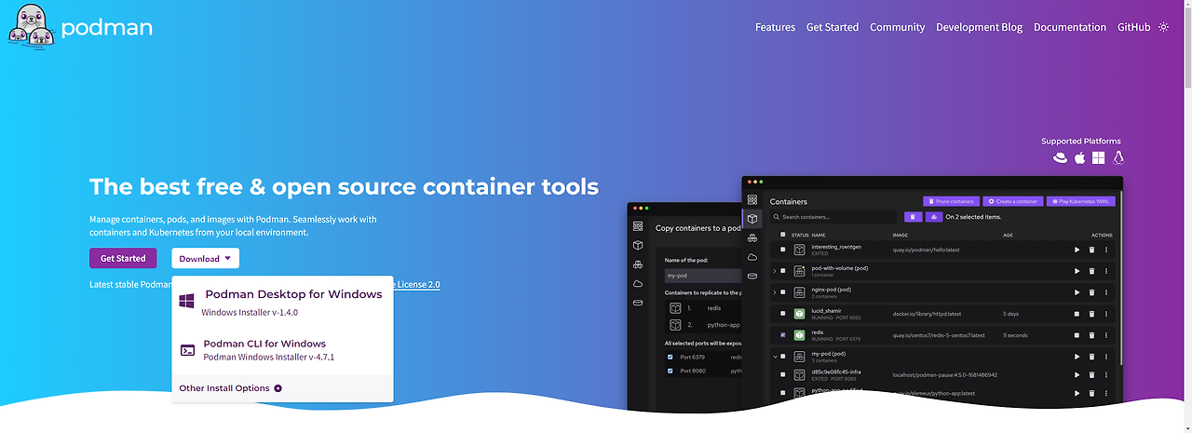Click the Windows logo beside Podman Desktop for Windows
The width and height of the screenshot is (1192, 433).
186,302
